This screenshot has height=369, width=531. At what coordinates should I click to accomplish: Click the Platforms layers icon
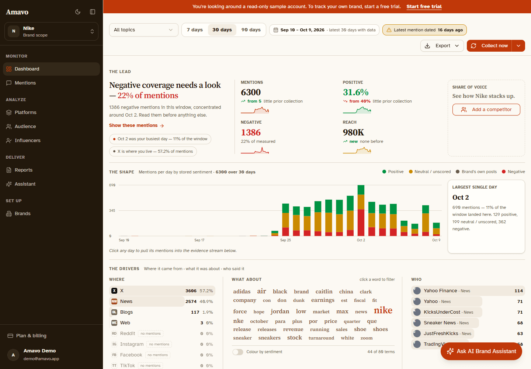9,113
